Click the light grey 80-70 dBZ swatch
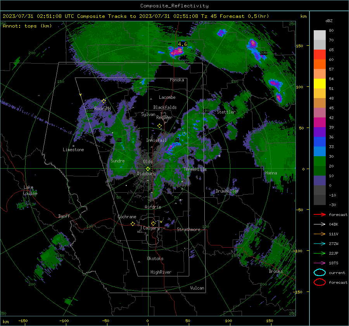The height and width of the screenshot is (326, 349). click(320, 35)
